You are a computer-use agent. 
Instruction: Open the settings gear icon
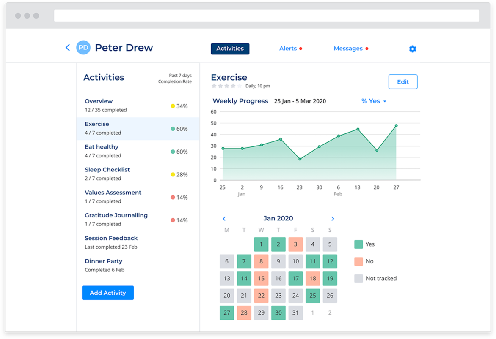pos(412,49)
